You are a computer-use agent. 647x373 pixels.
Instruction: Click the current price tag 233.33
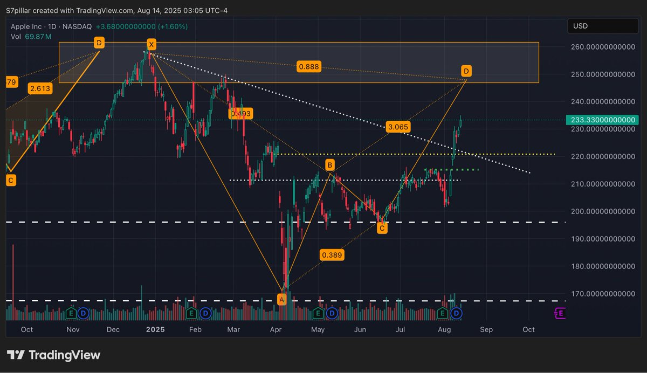[603, 120]
